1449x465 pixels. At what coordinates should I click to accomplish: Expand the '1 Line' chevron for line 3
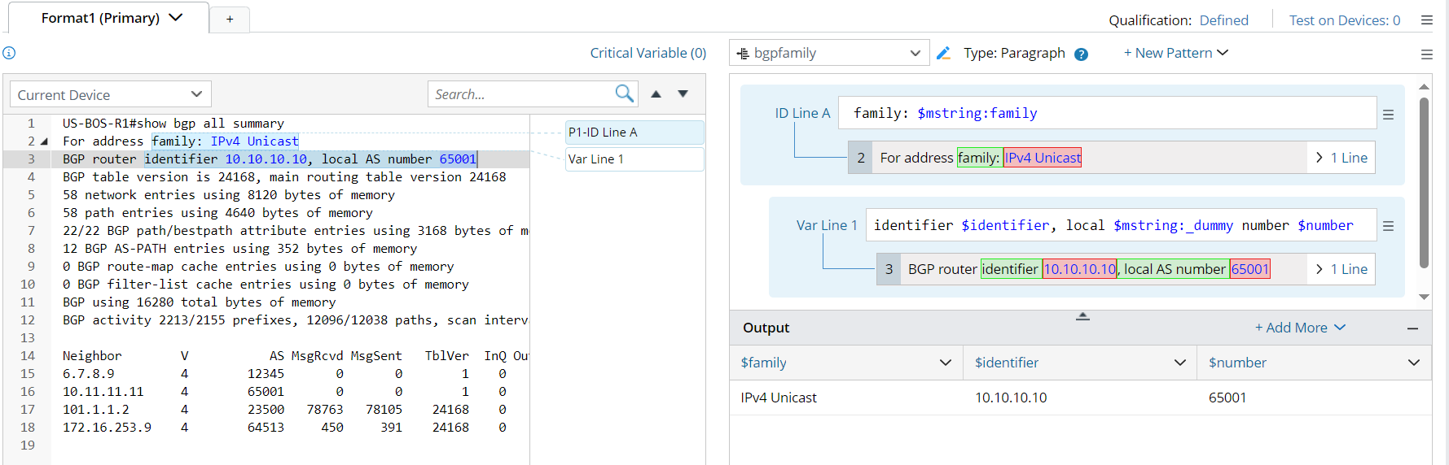point(1319,269)
